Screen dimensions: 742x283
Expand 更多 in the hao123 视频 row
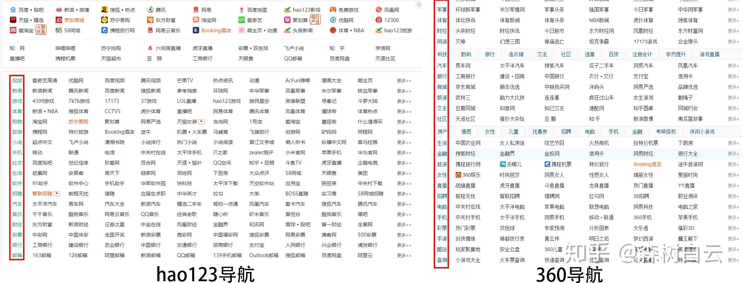[x=404, y=81]
